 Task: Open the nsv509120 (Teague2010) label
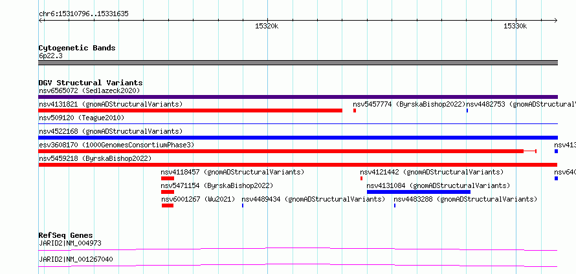[x=82, y=118]
